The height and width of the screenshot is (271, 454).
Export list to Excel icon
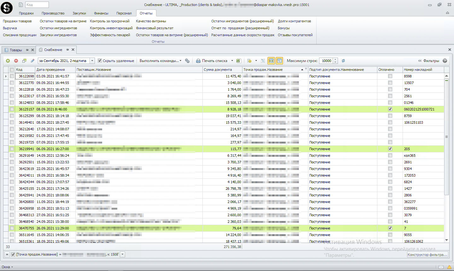[238, 61]
